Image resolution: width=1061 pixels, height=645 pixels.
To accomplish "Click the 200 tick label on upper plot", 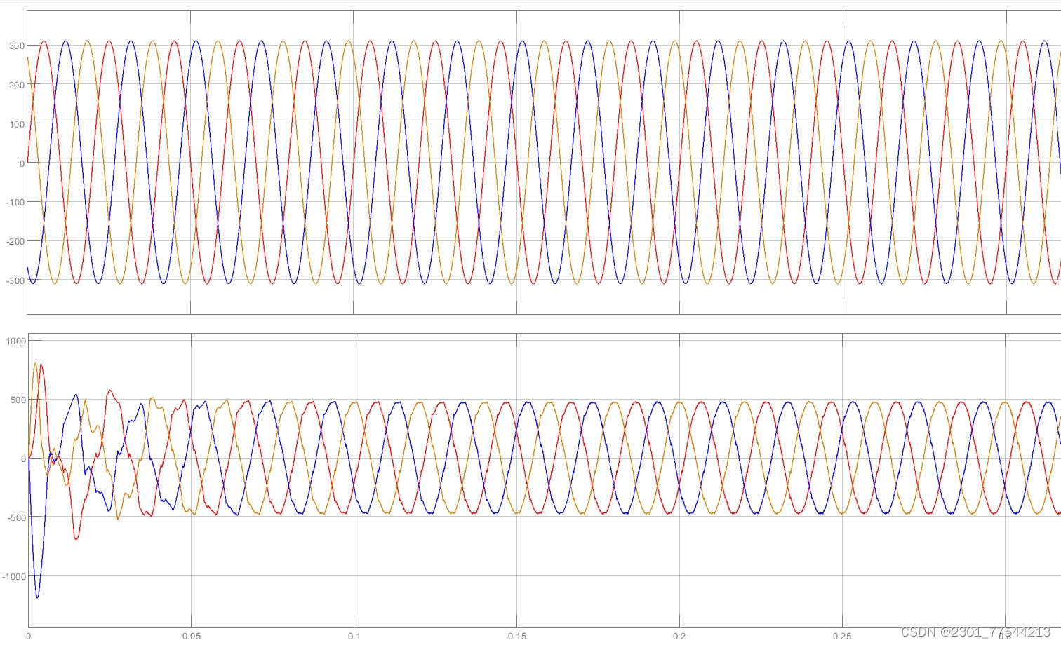I will pos(17,86).
